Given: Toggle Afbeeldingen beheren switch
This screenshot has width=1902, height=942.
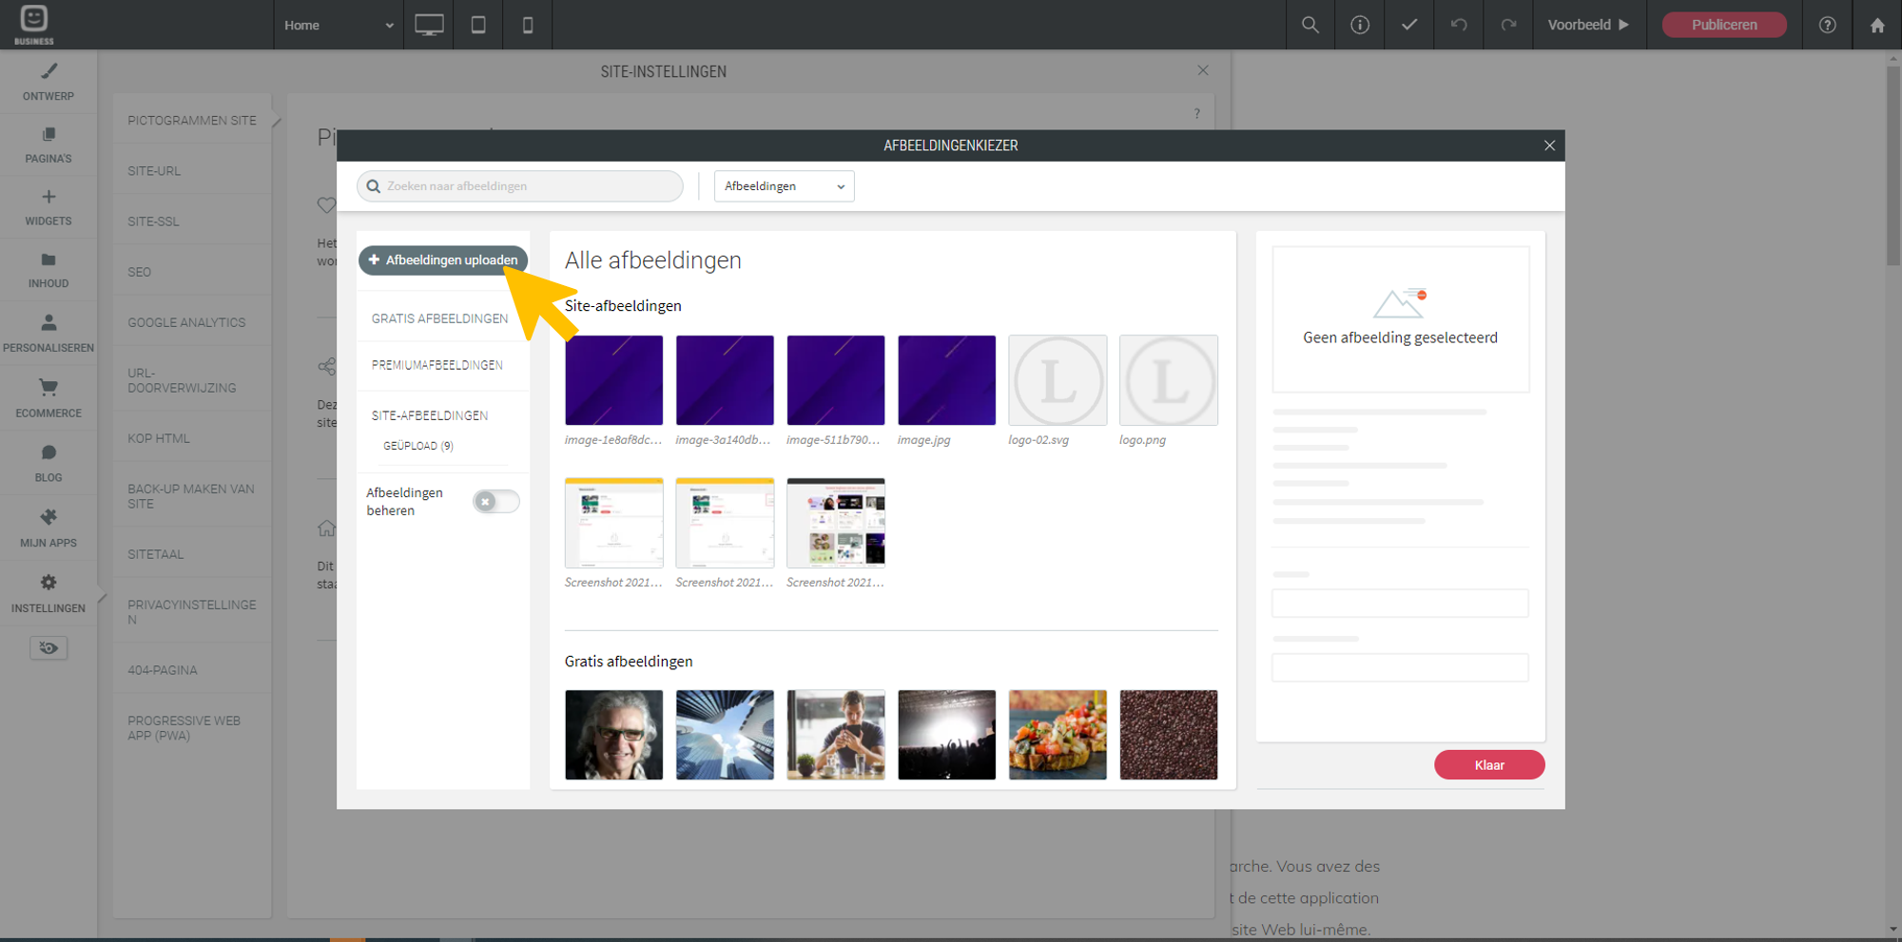Looking at the screenshot, I should (x=495, y=502).
